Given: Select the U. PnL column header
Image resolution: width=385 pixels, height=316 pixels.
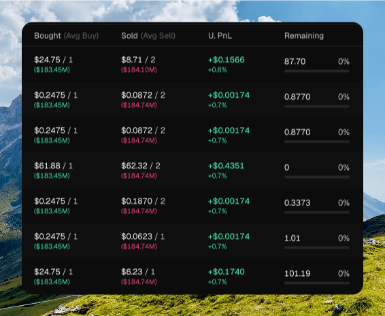Looking at the screenshot, I should click(x=220, y=36).
